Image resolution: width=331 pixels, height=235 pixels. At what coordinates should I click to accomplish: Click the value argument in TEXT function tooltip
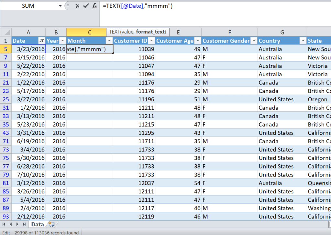point(127,32)
